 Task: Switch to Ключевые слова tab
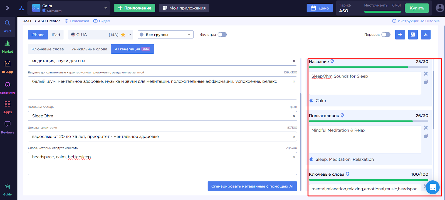click(x=48, y=49)
